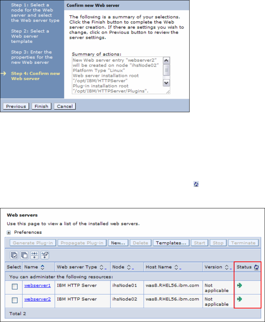Click the Select all items icon
Viewport: 265px width, 322px height.
(14, 255)
